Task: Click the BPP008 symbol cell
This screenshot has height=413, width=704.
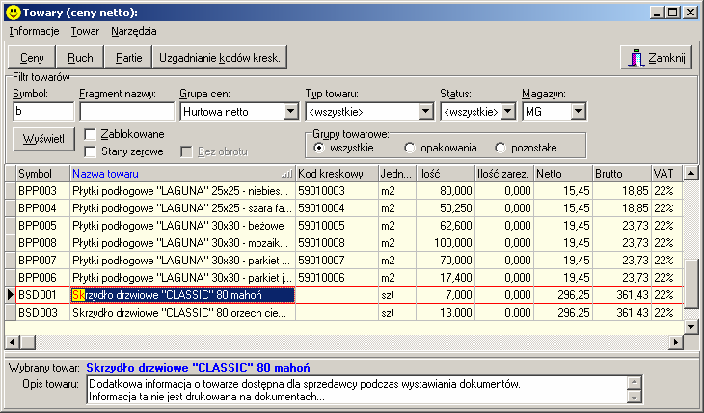Action: tap(43, 243)
